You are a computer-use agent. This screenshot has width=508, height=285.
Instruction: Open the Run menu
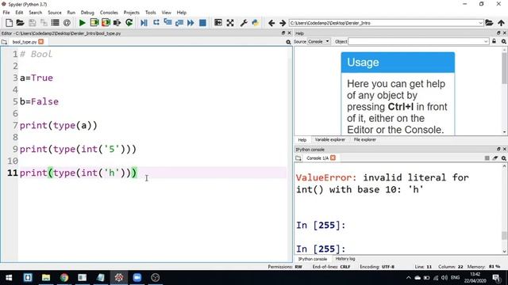point(71,13)
